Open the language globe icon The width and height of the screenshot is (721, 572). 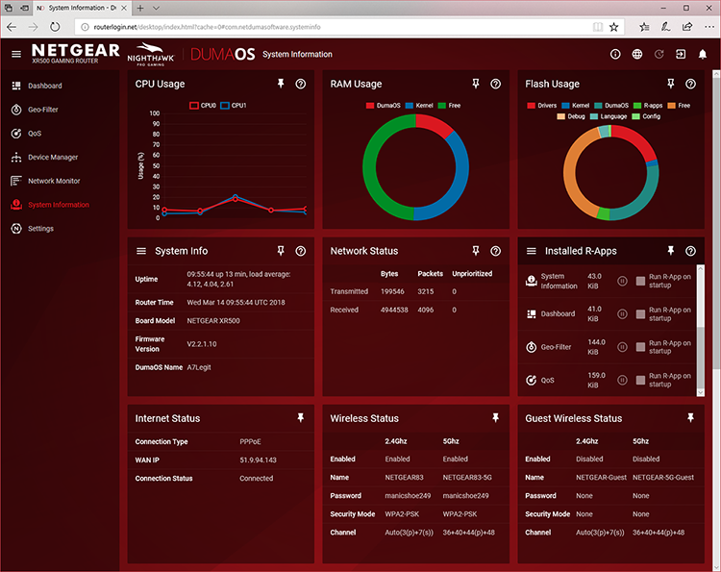pos(636,54)
